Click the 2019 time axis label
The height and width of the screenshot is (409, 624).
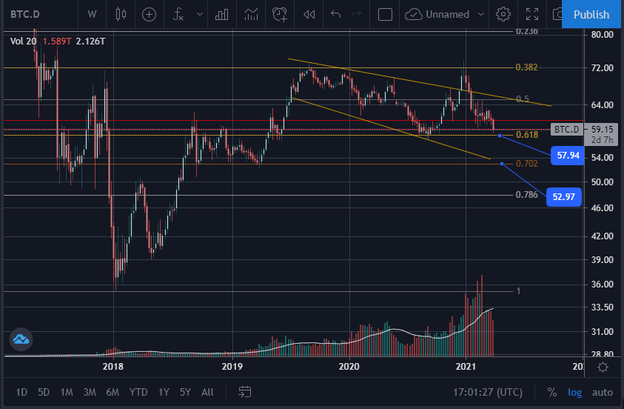click(x=232, y=366)
